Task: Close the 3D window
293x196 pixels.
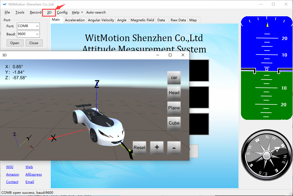Action: click(x=183, y=55)
